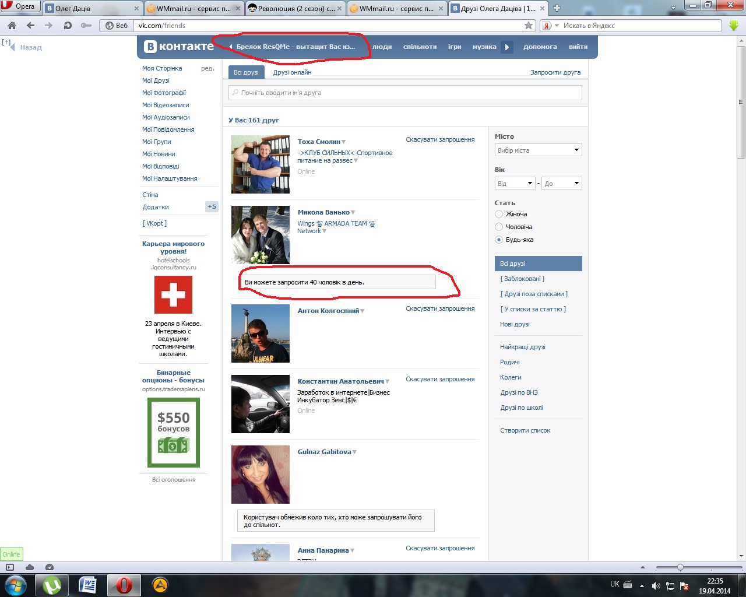
Task: Go to the browser home page icon
Action: coord(12,26)
